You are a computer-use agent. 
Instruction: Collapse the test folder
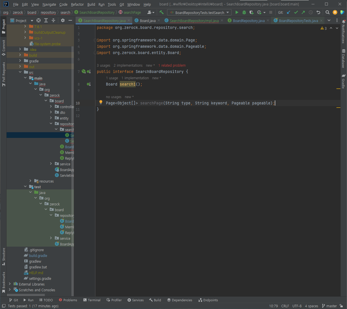coord(25,187)
